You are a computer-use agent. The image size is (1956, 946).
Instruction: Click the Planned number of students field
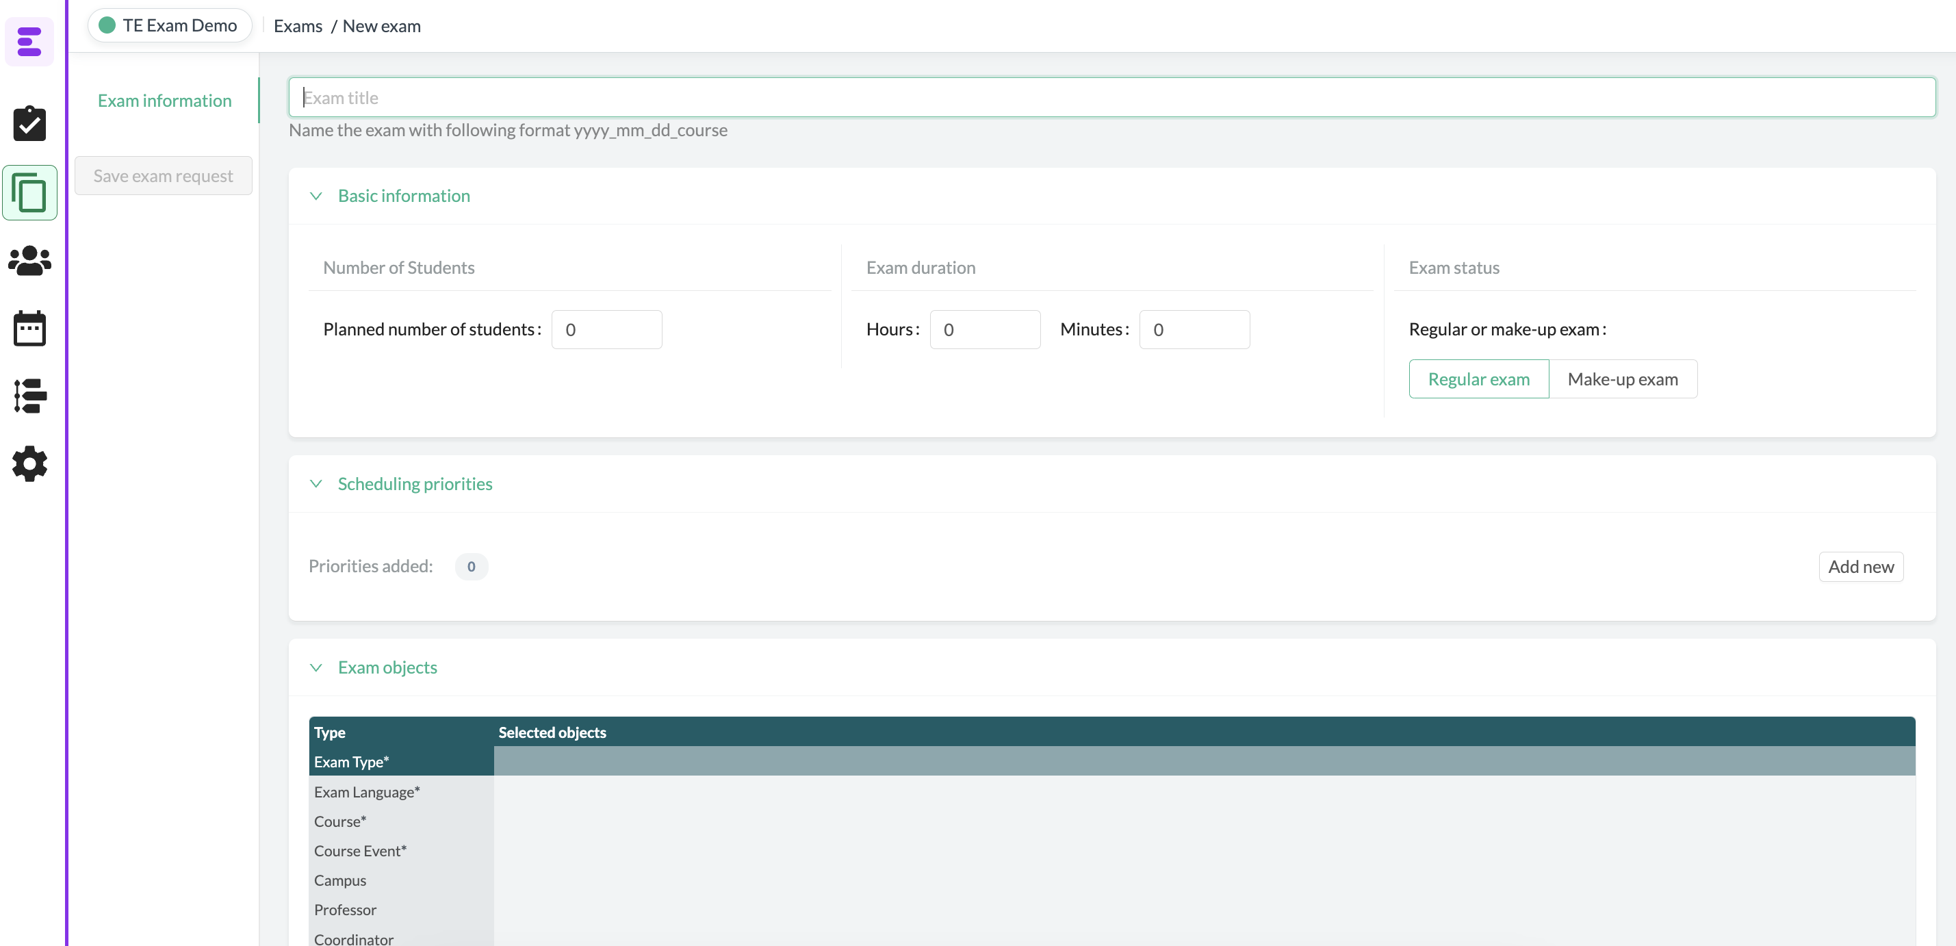(x=606, y=329)
